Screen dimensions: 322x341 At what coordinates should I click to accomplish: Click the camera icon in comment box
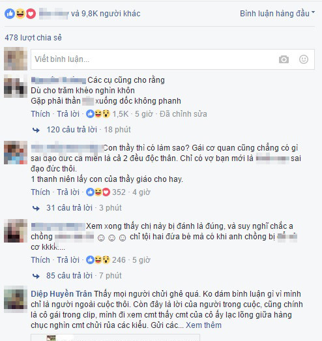coord(284,59)
